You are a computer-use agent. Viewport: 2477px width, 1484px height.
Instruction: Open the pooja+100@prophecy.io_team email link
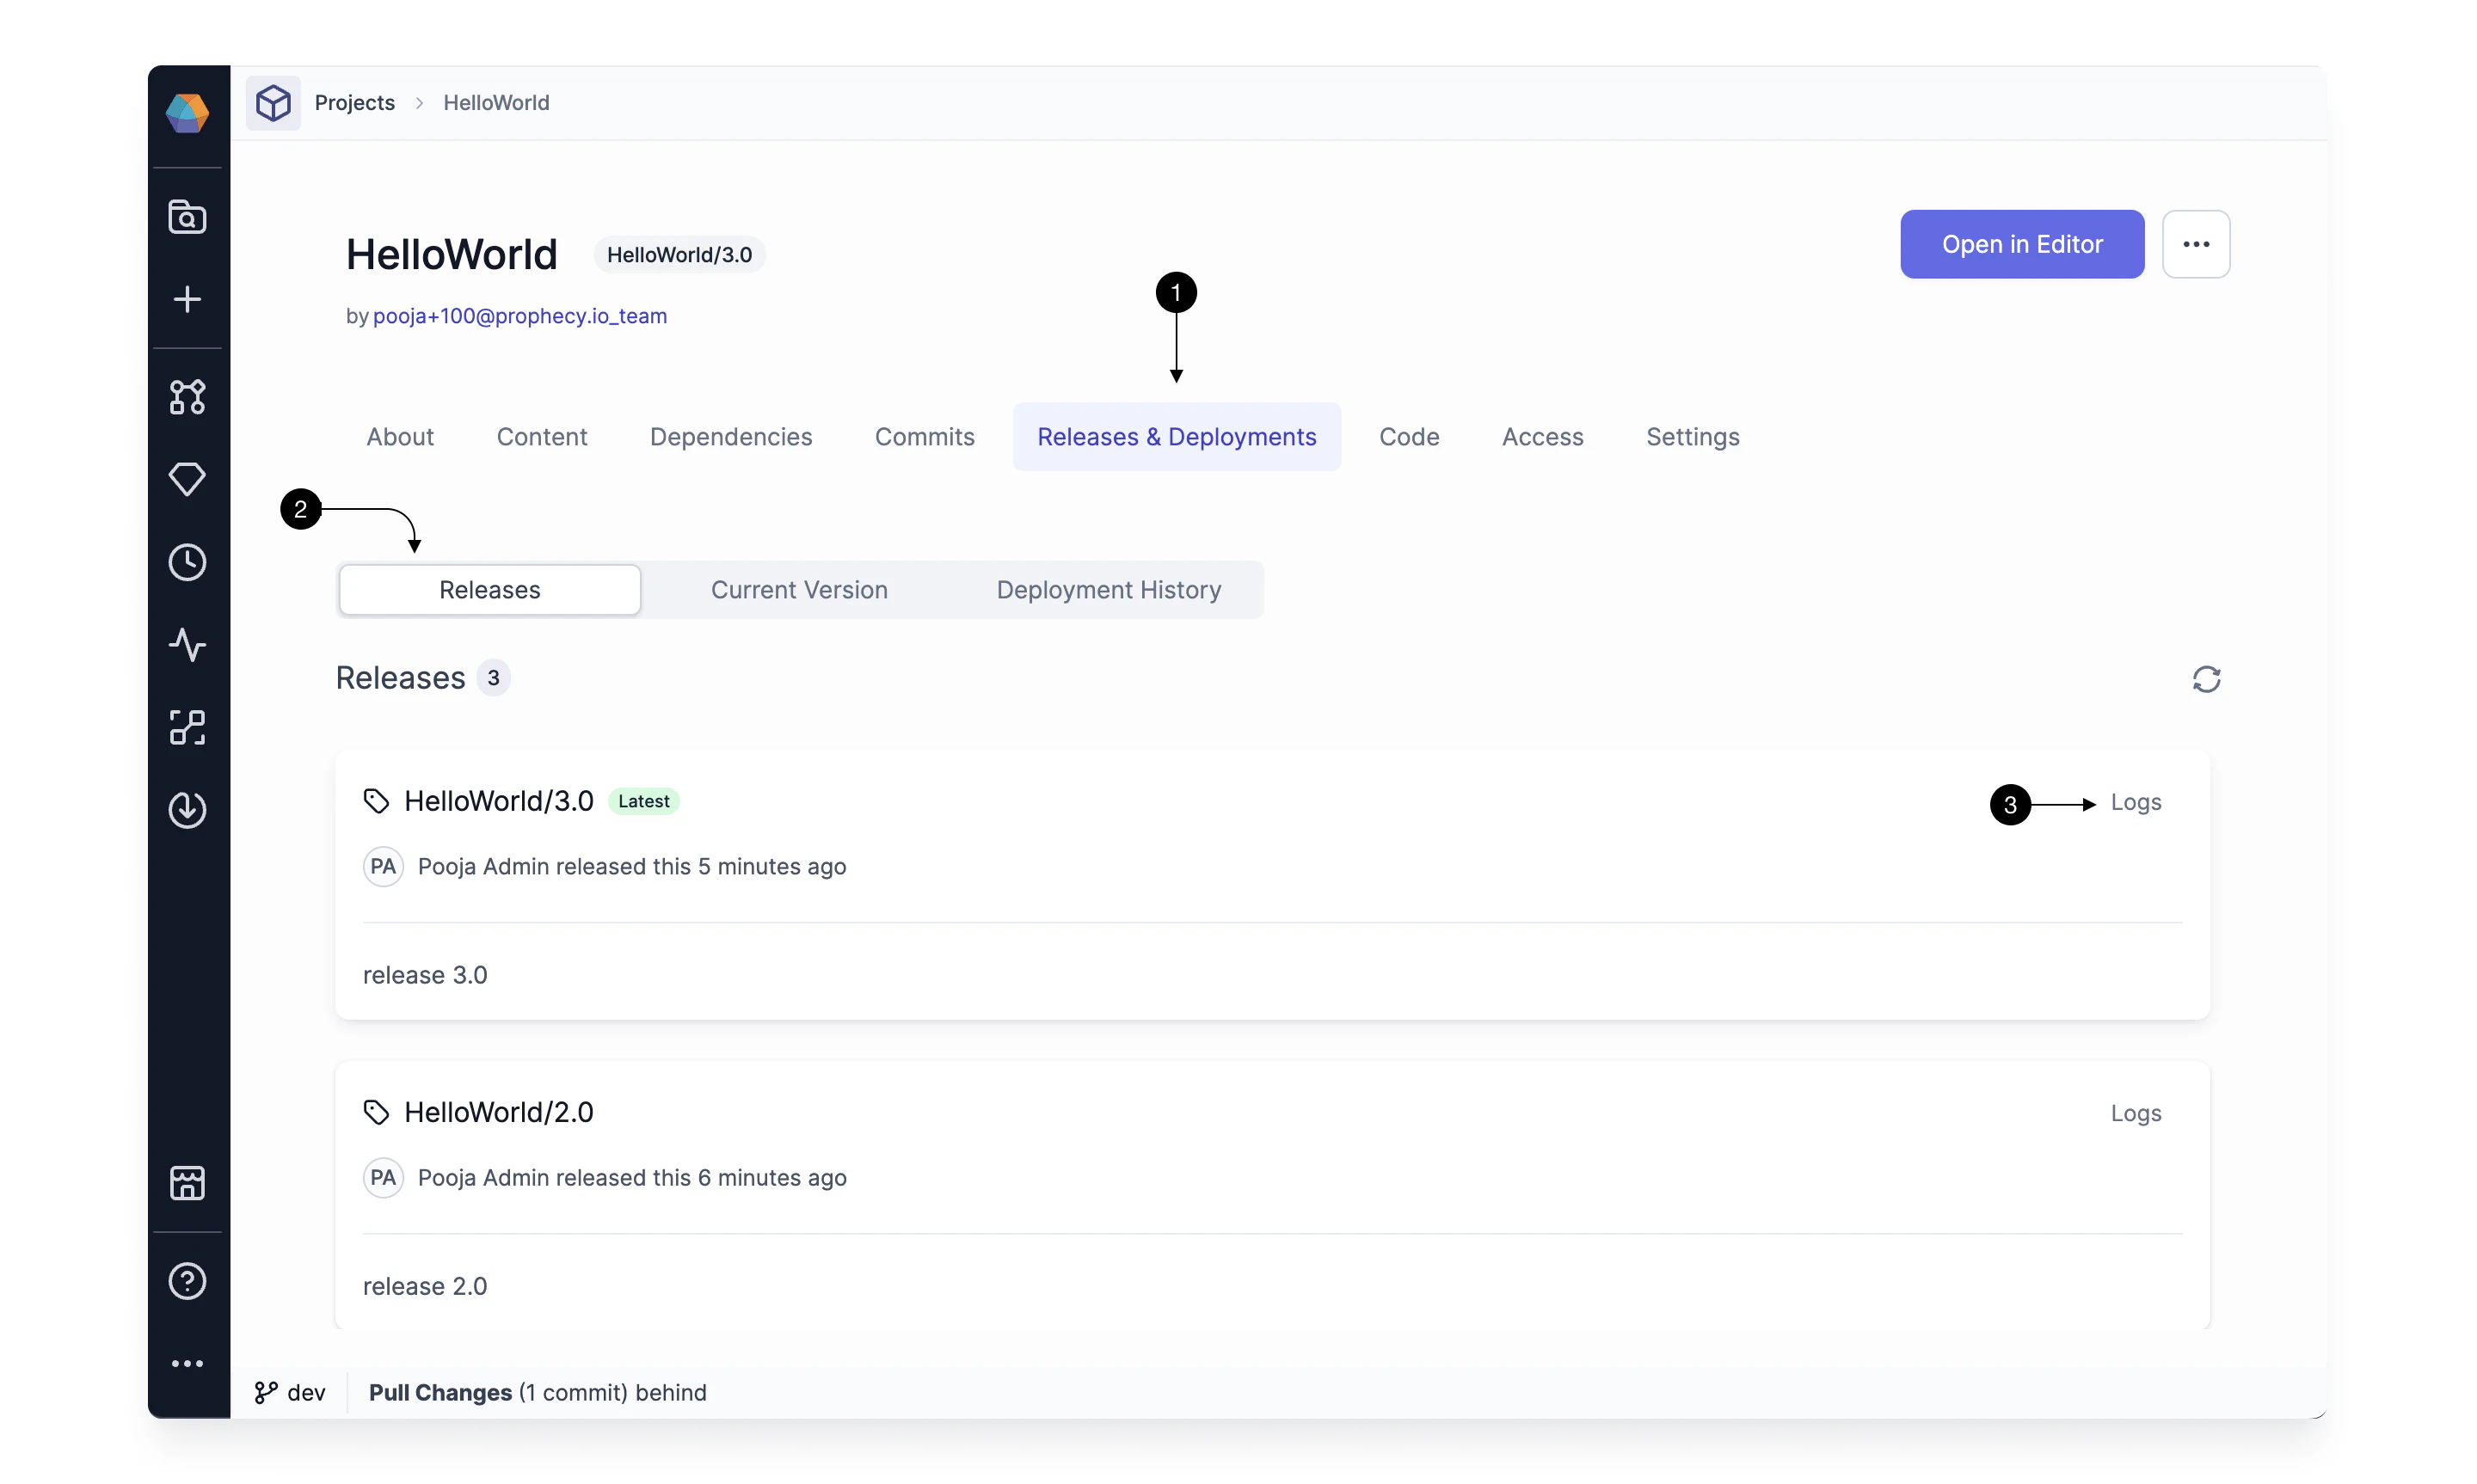(519, 316)
